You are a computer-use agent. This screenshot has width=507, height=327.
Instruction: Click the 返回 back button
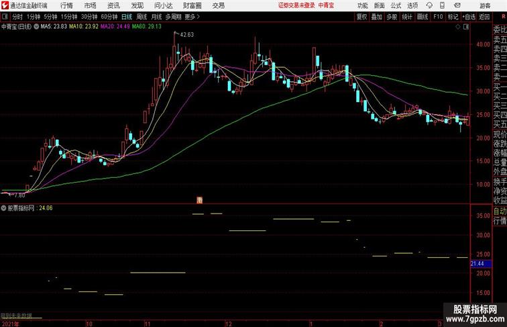(x=484, y=17)
